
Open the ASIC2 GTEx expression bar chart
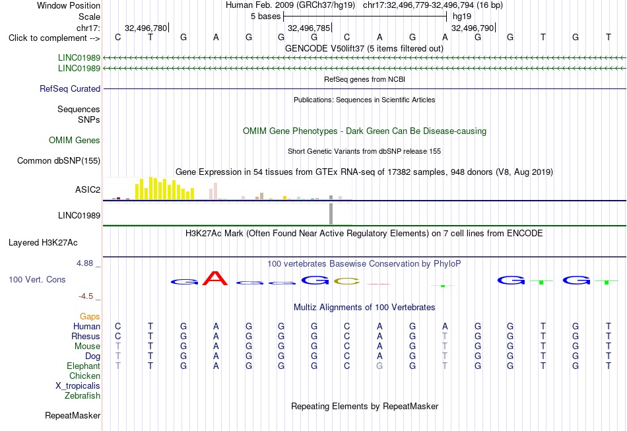(x=228, y=189)
